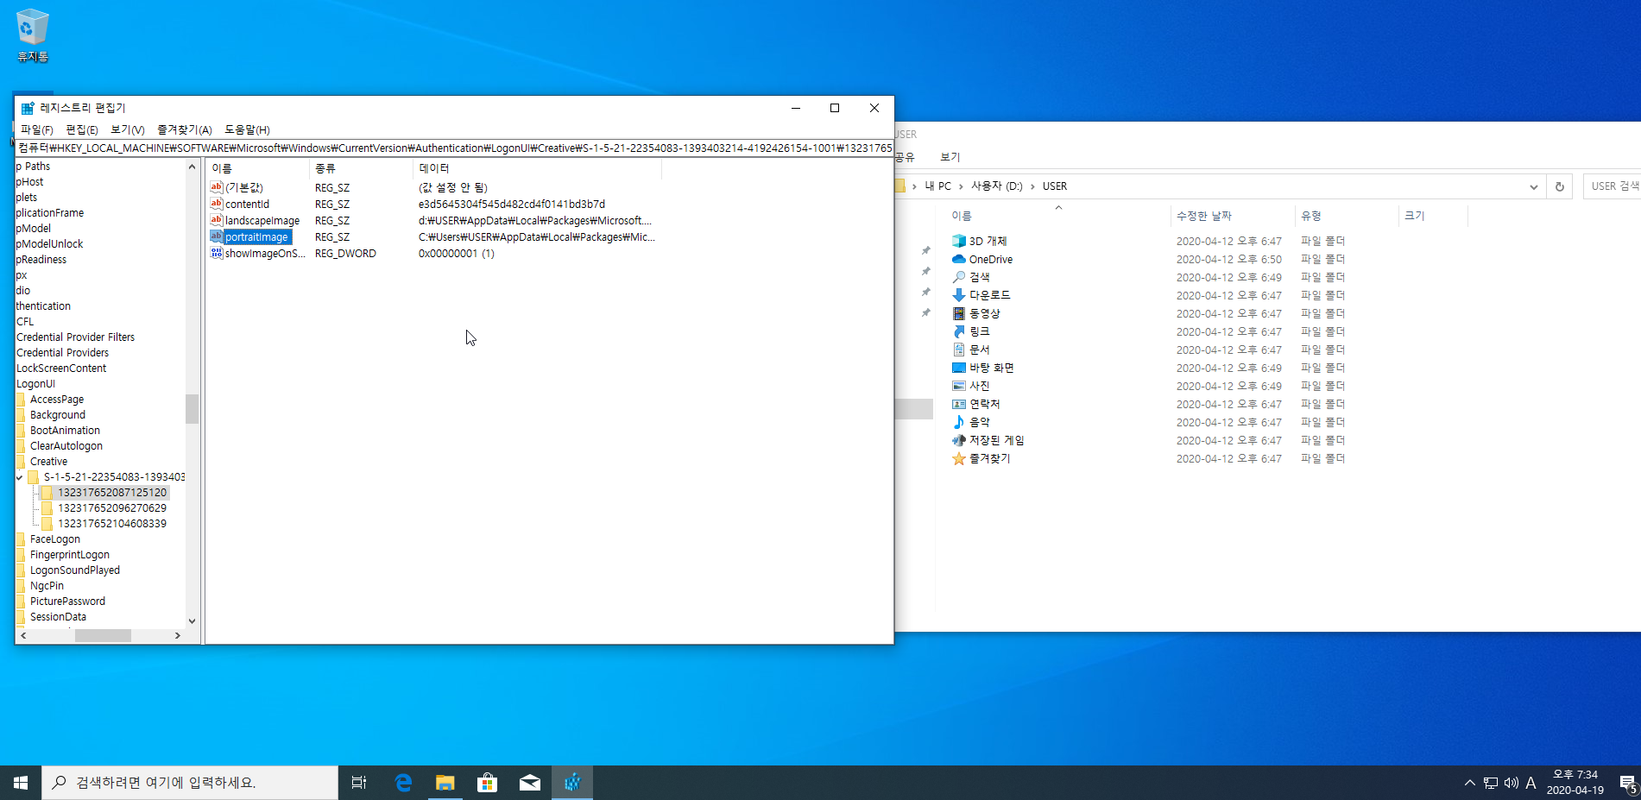Image resolution: width=1641 pixels, height=800 pixels.
Task: Select the LogonSoundPlayed key
Action: pos(75,570)
